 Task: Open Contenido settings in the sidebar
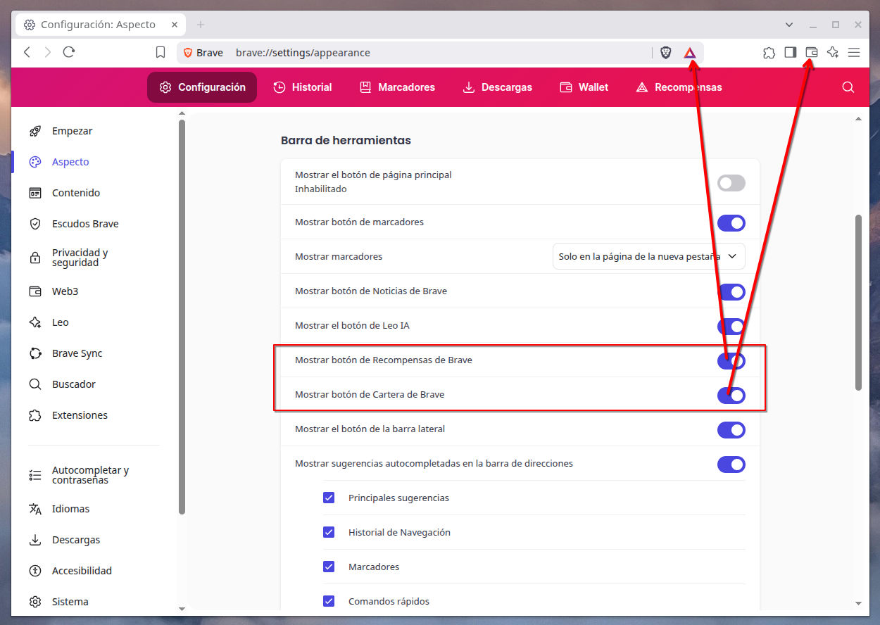tap(76, 193)
